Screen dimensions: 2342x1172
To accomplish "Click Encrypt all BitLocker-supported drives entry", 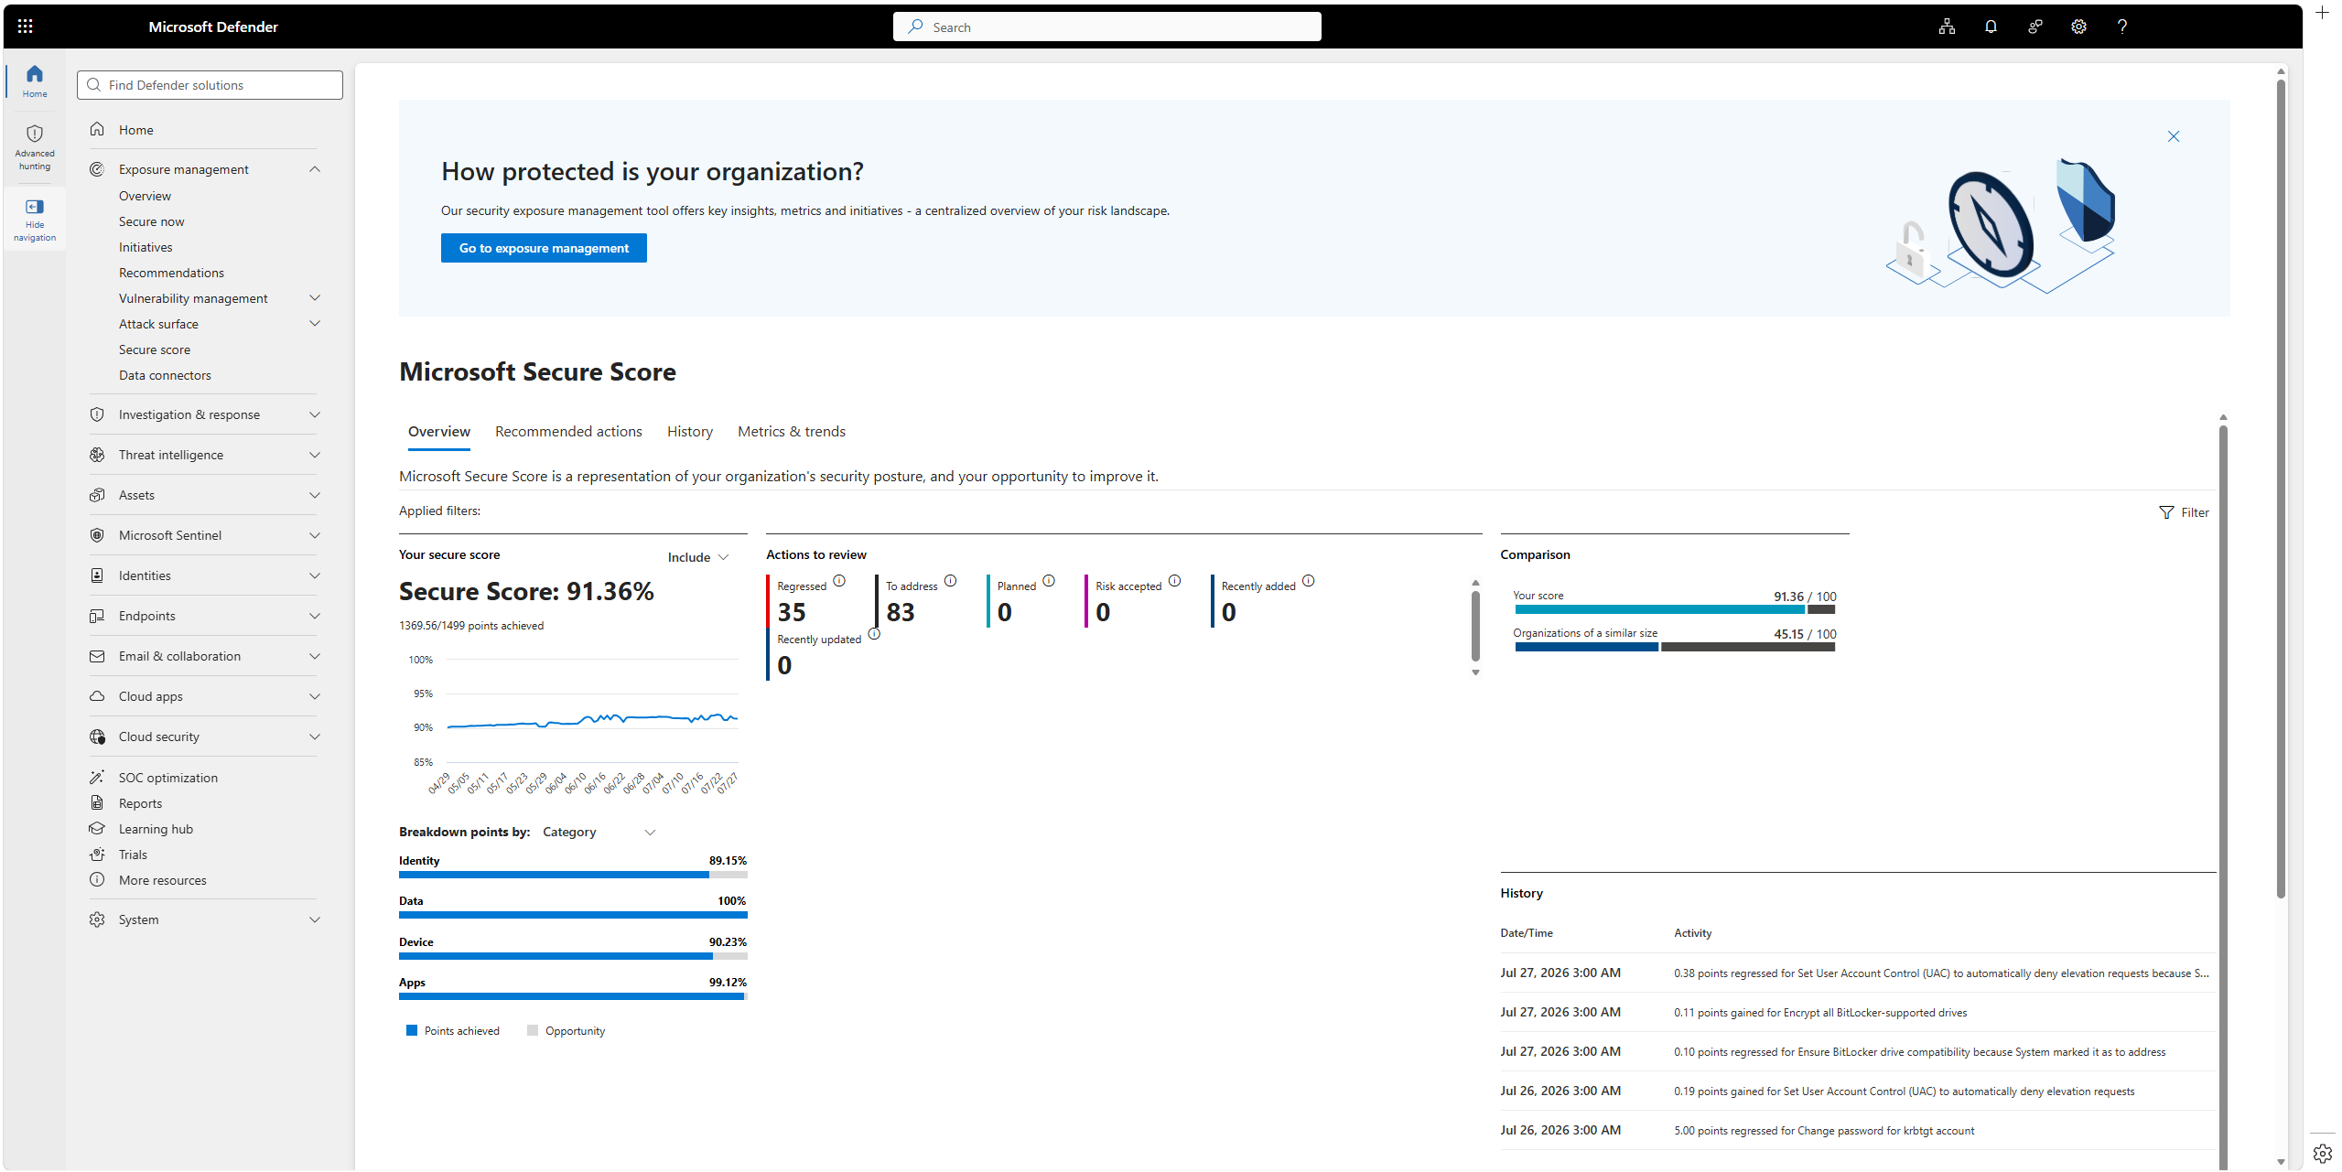I will point(1820,1013).
